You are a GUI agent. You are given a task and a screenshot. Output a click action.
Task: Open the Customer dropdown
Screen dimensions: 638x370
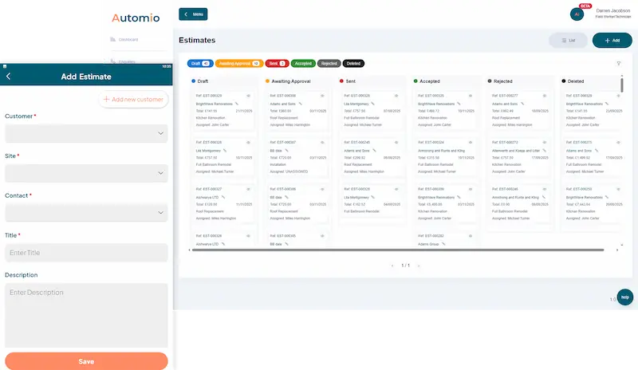pos(86,133)
